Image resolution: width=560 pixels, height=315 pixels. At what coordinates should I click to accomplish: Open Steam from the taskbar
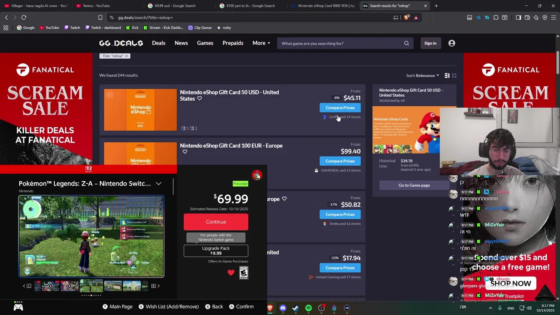pyautogui.click(x=295, y=308)
